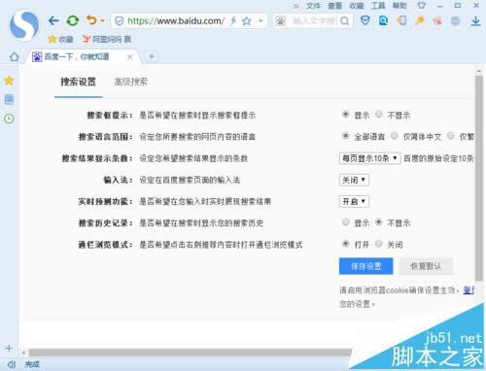Viewport: 486px width, 371px height.
Task: Select 不显示 for 搜索历史记录
Action: click(x=379, y=222)
